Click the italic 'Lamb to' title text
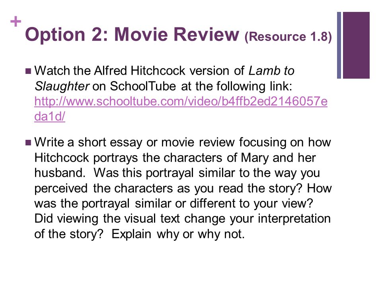This screenshot has width=382, height=286. pyautogui.click(x=271, y=71)
